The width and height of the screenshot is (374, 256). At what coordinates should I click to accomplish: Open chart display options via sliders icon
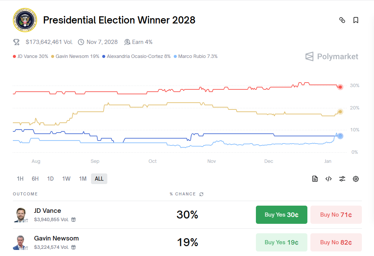(x=342, y=178)
